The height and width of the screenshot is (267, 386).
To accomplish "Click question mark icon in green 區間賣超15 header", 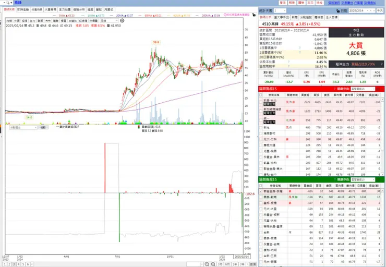I will click(334, 179).
